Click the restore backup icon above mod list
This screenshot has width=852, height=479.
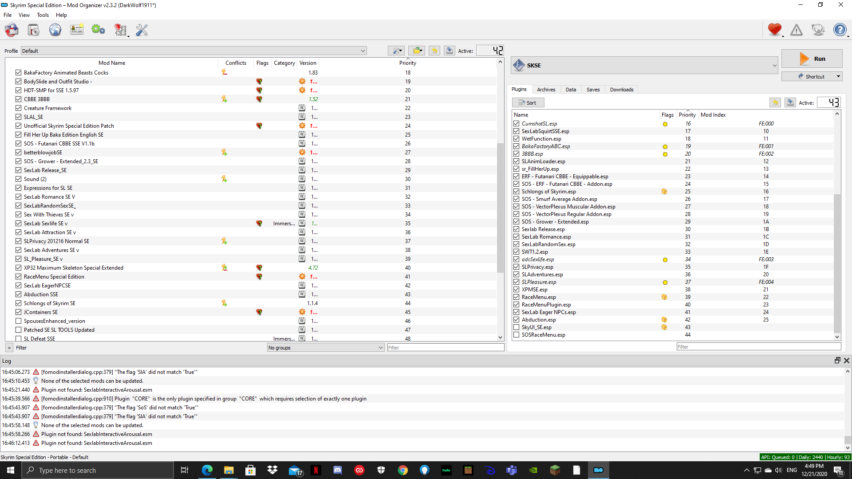pos(434,51)
